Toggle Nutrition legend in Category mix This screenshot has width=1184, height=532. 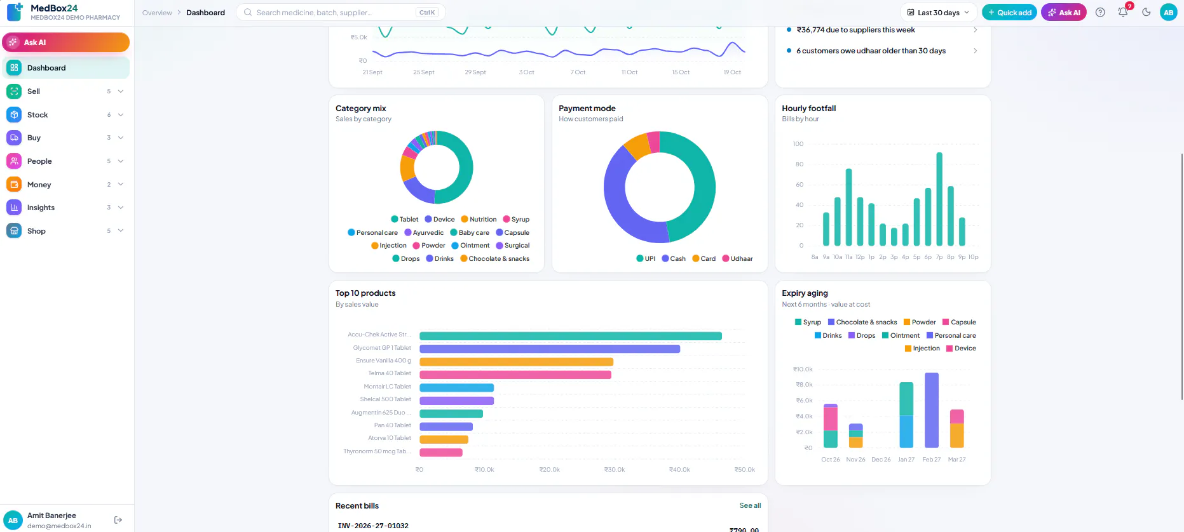click(x=479, y=220)
